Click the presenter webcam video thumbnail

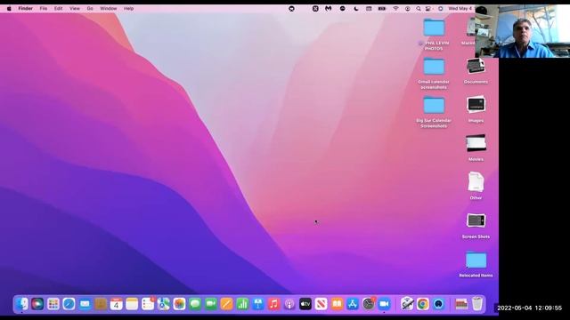(x=522, y=31)
